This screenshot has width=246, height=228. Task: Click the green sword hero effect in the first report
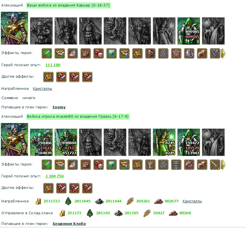47,53
